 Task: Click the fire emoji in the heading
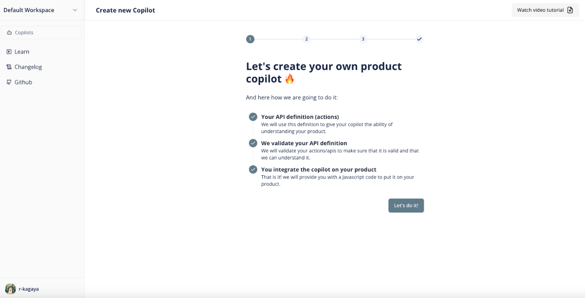(290, 79)
